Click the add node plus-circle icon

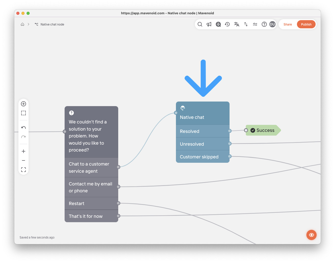[23, 104]
